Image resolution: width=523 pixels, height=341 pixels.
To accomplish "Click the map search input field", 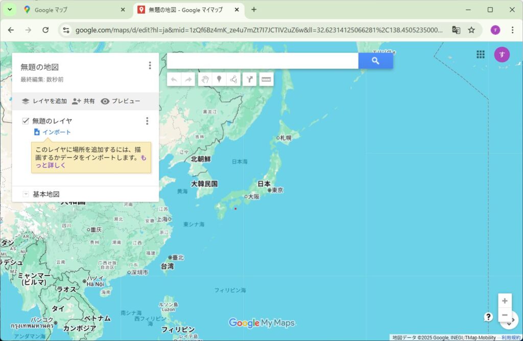I will coord(263,61).
